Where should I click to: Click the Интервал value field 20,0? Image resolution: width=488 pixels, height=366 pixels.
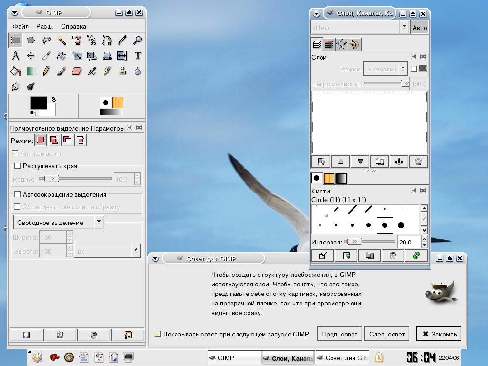pyautogui.click(x=409, y=242)
